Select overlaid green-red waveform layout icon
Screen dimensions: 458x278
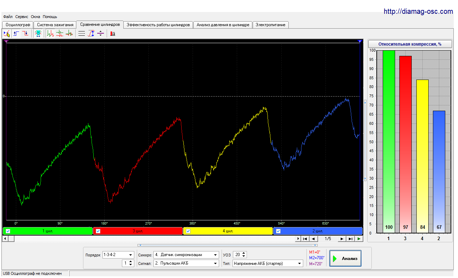click(69, 34)
